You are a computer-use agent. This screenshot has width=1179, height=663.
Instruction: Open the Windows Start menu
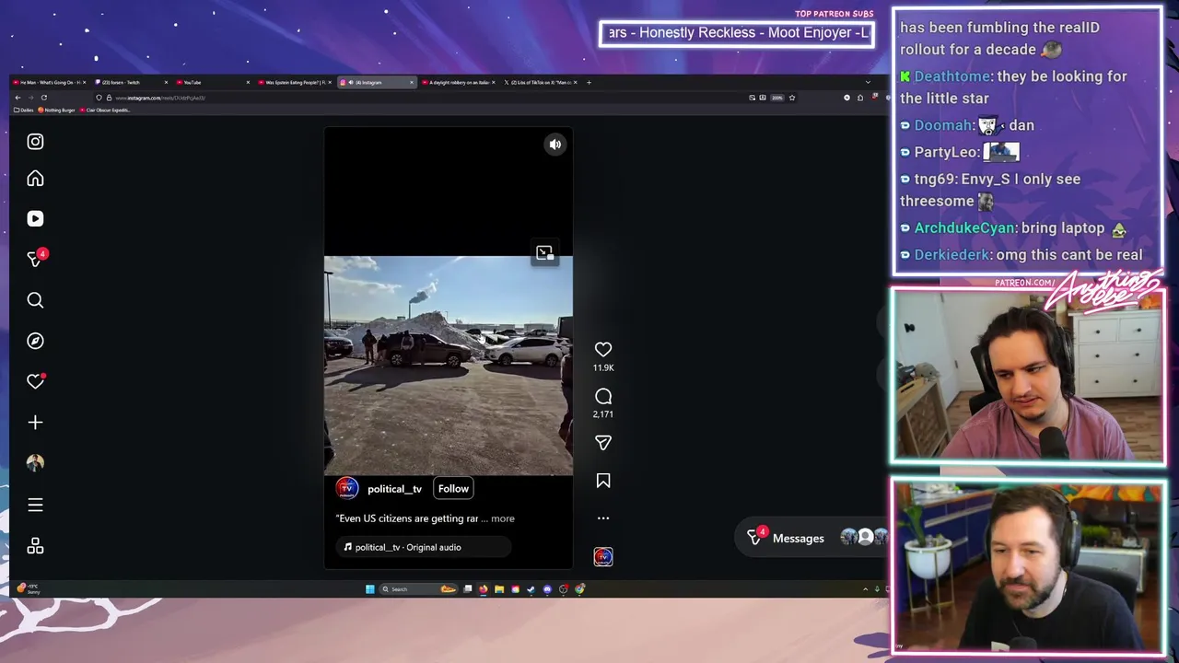click(370, 589)
